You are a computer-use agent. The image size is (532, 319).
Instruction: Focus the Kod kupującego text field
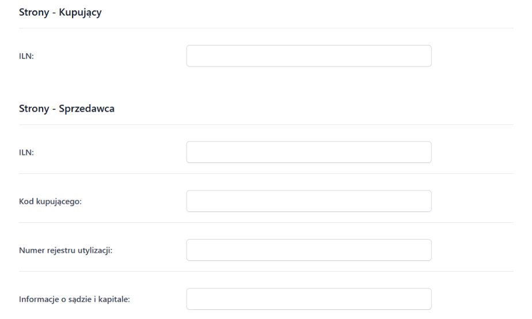pyautogui.click(x=309, y=201)
